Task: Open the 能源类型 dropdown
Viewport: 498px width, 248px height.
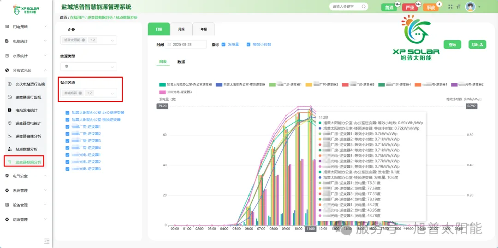Action: click(89, 66)
